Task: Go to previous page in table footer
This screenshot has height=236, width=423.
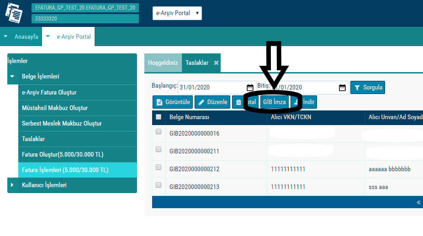Action: tap(418, 202)
